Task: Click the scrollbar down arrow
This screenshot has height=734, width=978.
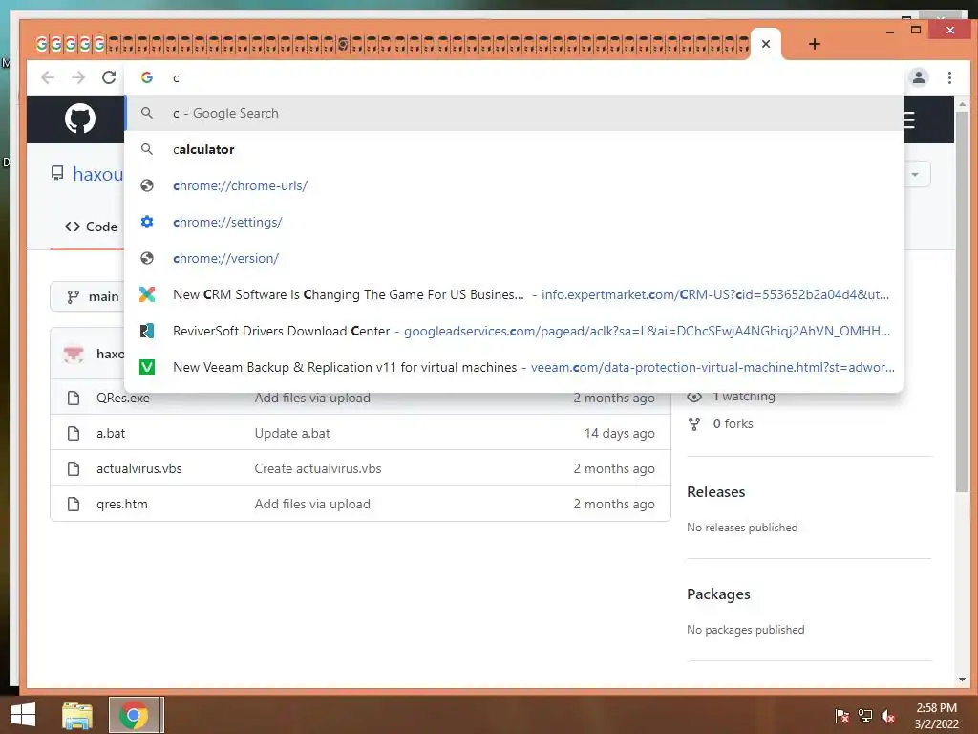Action: coord(962,680)
